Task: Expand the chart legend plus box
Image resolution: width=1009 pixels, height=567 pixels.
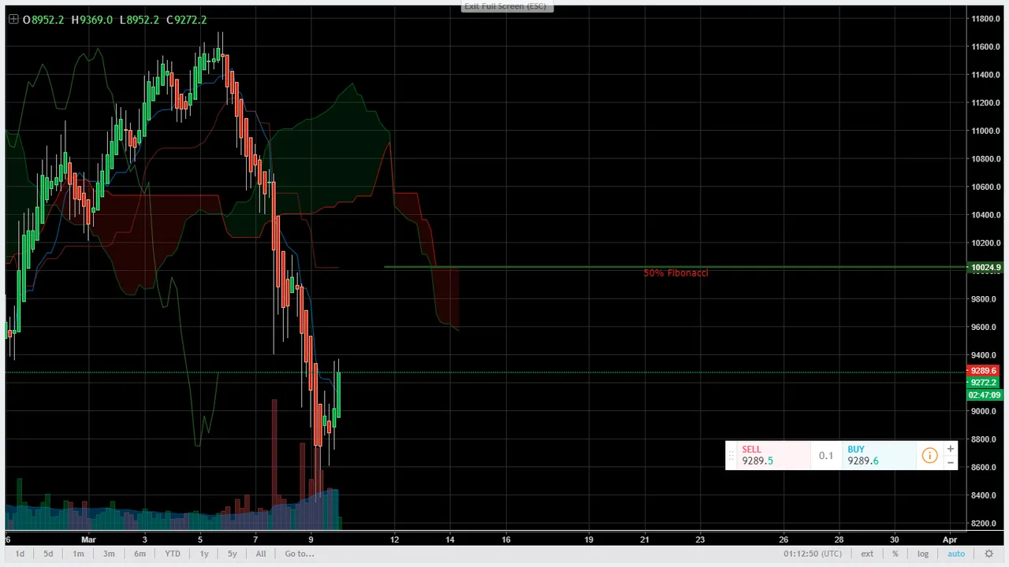Action: pyautogui.click(x=13, y=20)
